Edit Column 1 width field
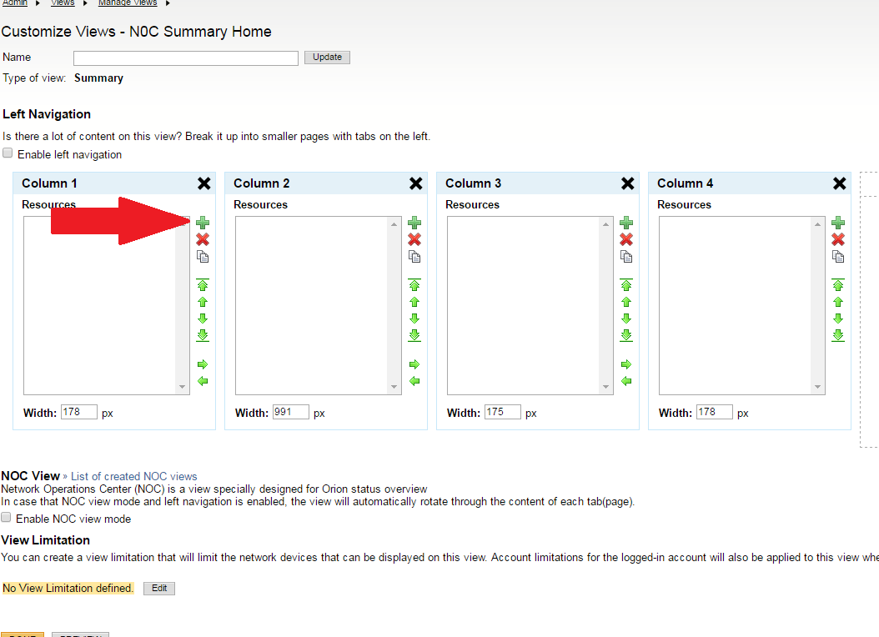 79,413
